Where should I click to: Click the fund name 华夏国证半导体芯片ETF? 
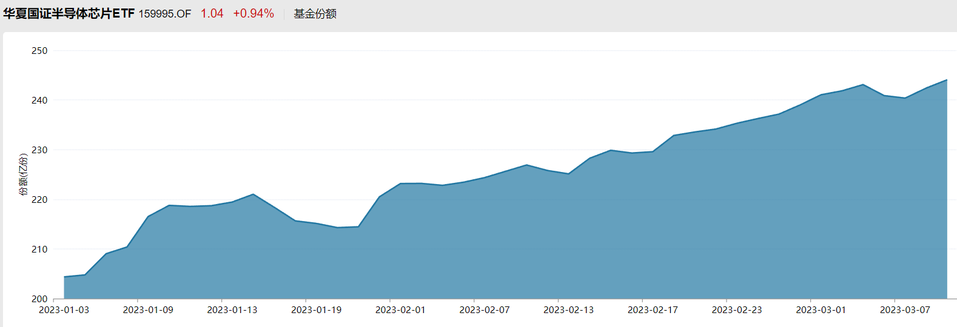[69, 13]
